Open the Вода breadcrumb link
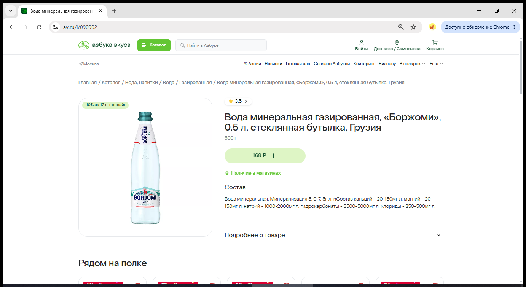The image size is (526, 287). pos(168,83)
